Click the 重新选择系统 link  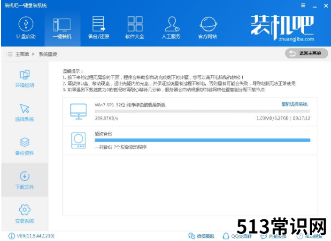294,104
